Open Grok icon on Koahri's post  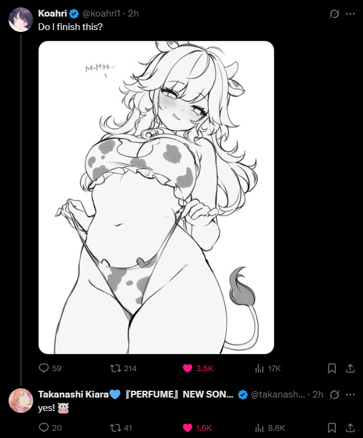334,13
